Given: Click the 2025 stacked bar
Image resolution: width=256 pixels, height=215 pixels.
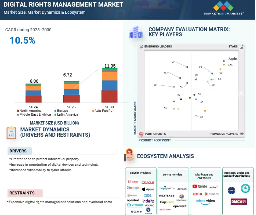Looking at the screenshot, I should click(x=72, y=92).
